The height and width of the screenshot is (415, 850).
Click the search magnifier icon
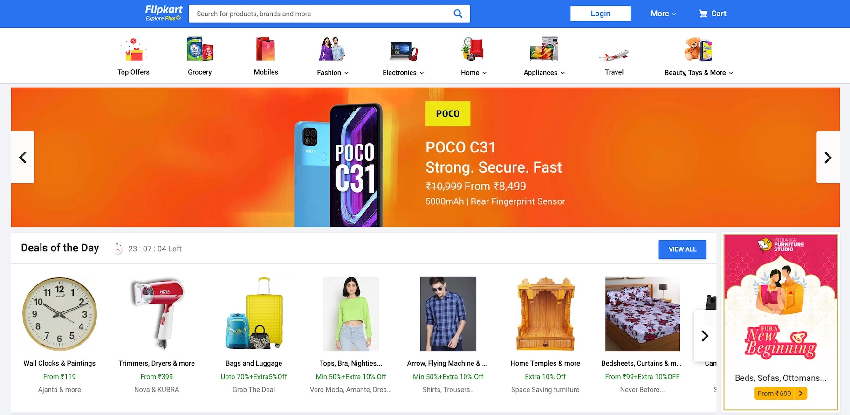point(458,14)
